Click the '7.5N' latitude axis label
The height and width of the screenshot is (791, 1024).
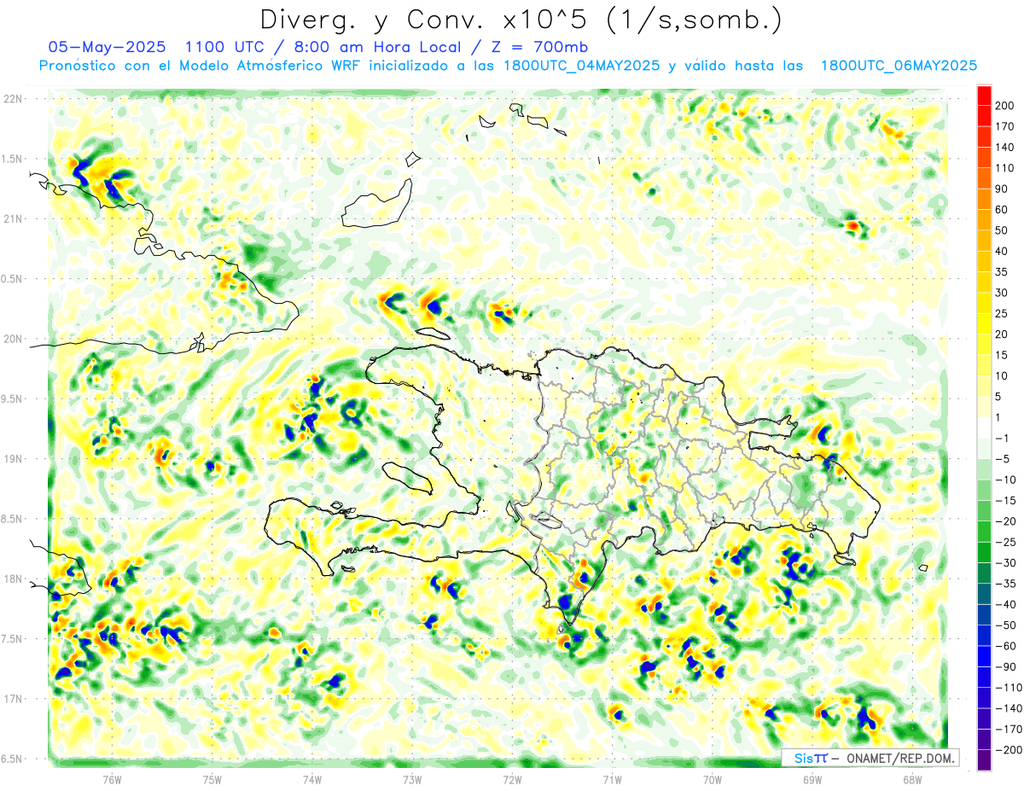click(12, 639)
